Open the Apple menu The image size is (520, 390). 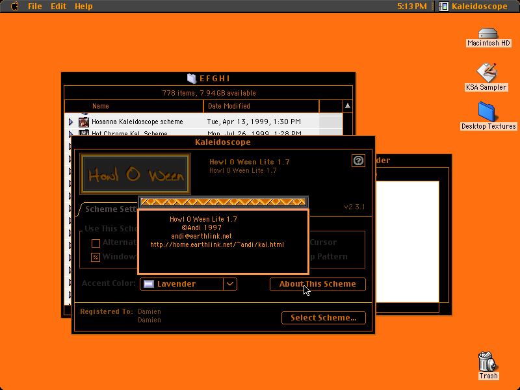(14, 6)
